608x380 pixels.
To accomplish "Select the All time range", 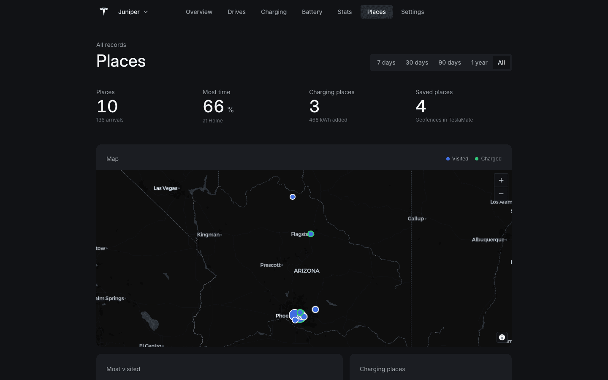I will pos(501,62).
